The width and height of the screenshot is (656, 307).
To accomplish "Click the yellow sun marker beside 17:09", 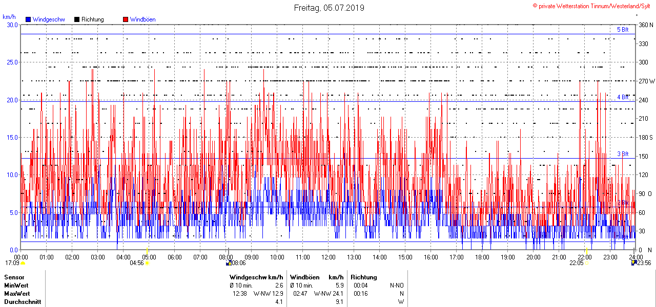I will 23,263.
